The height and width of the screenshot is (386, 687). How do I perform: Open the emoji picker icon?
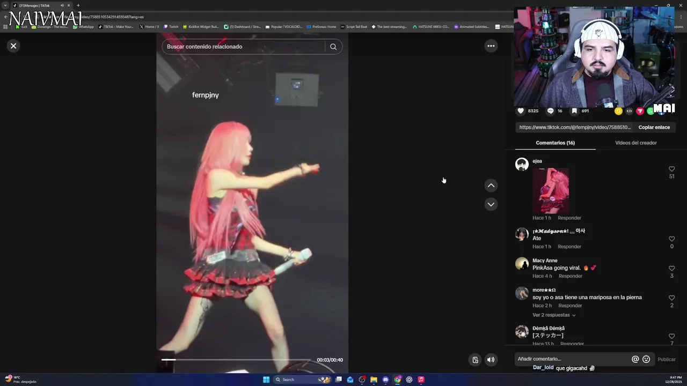point(646,359)
